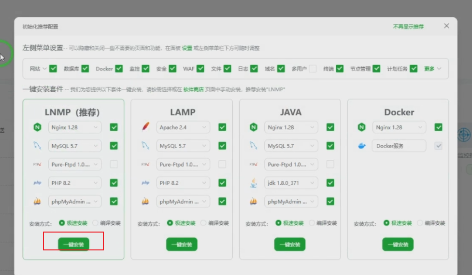This screenshot has height=275, width=472.
Task: Click the FTP icon in LAMP card
Action: tap(145, 165)
